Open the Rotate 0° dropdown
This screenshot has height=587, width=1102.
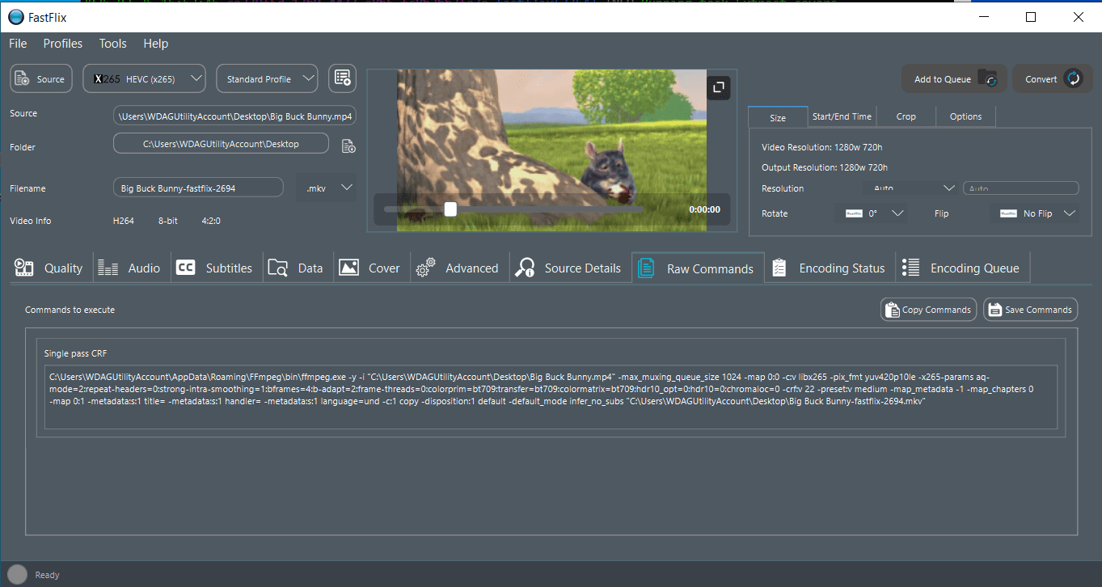pyautogui.click(x=872, y=213)
